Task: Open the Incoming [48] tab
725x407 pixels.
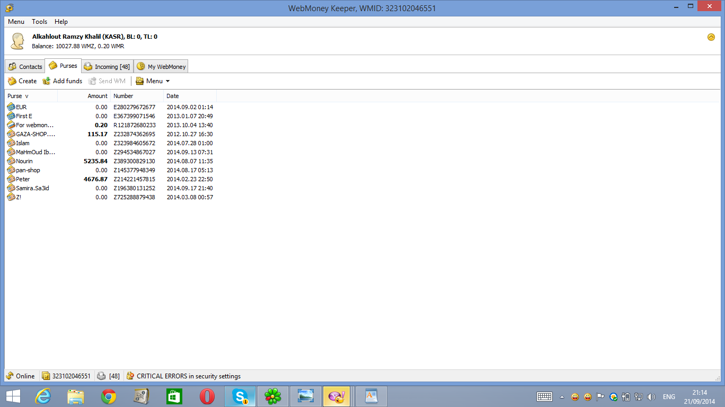Action: click(x=107, y=67)
